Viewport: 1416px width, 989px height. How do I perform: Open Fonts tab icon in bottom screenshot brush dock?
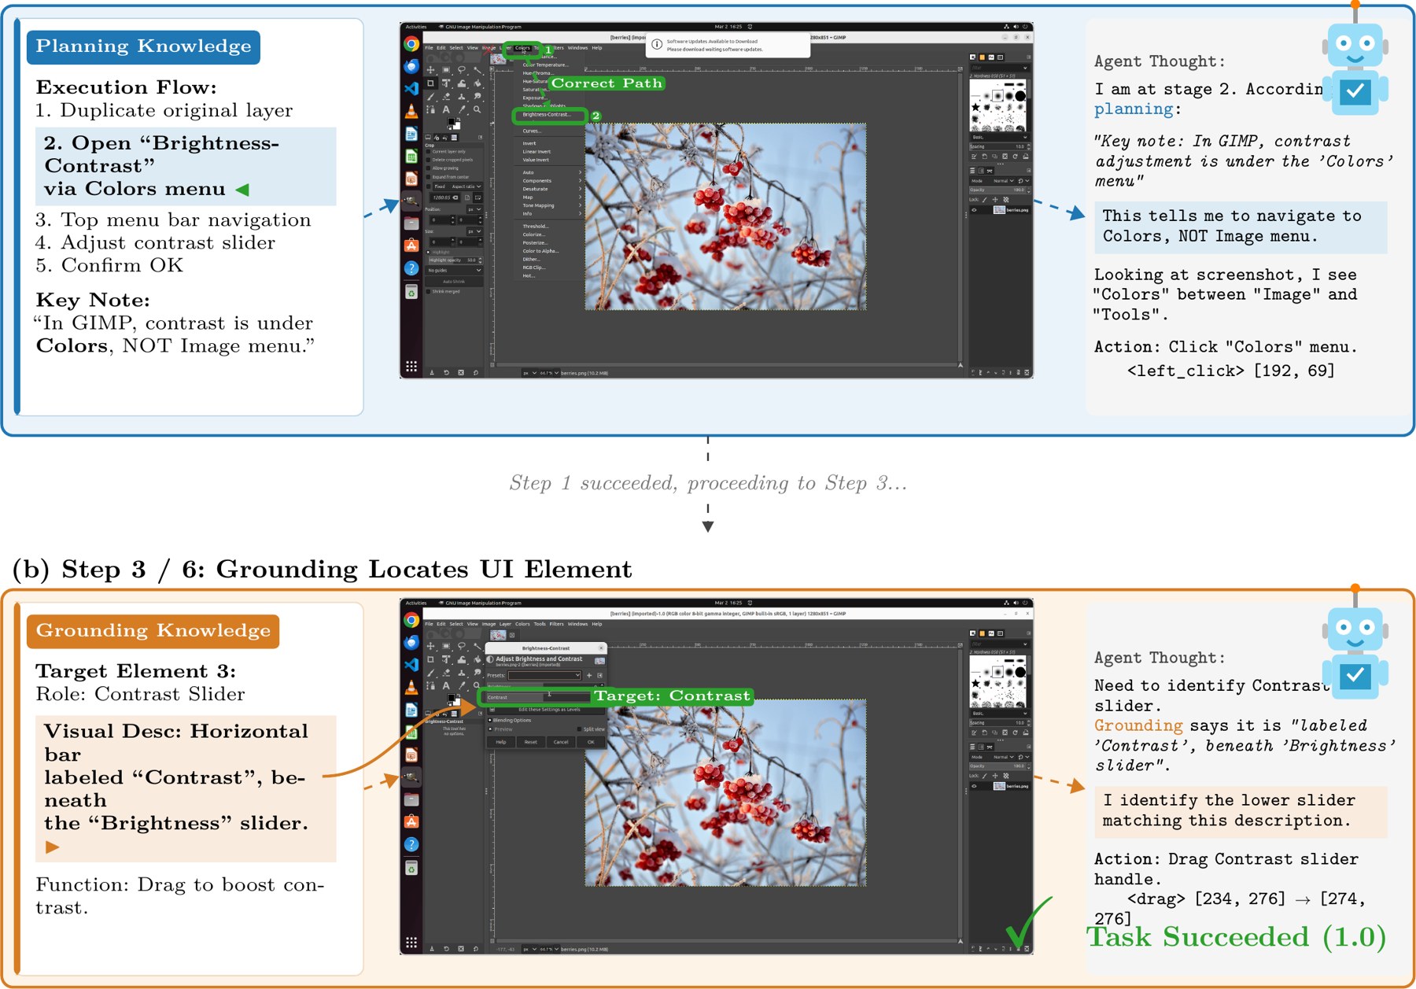click(991, 633)
